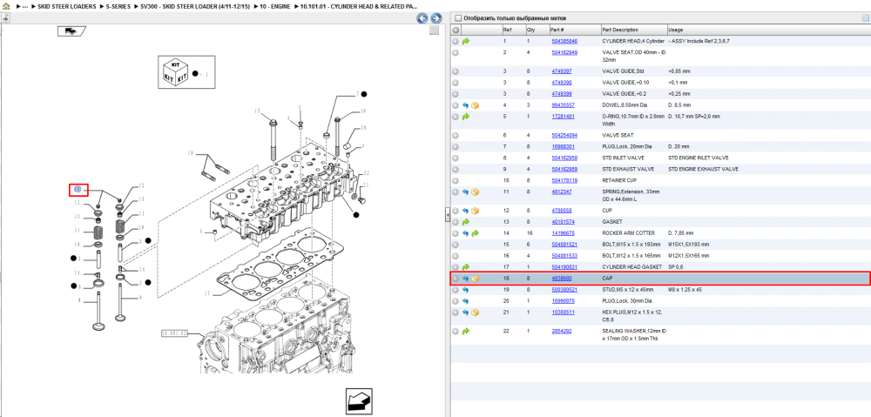The width and height of the screenshot is (871, 417).
Task: Open part number 4838680 link for CAP
Action: tap(561, 279)
